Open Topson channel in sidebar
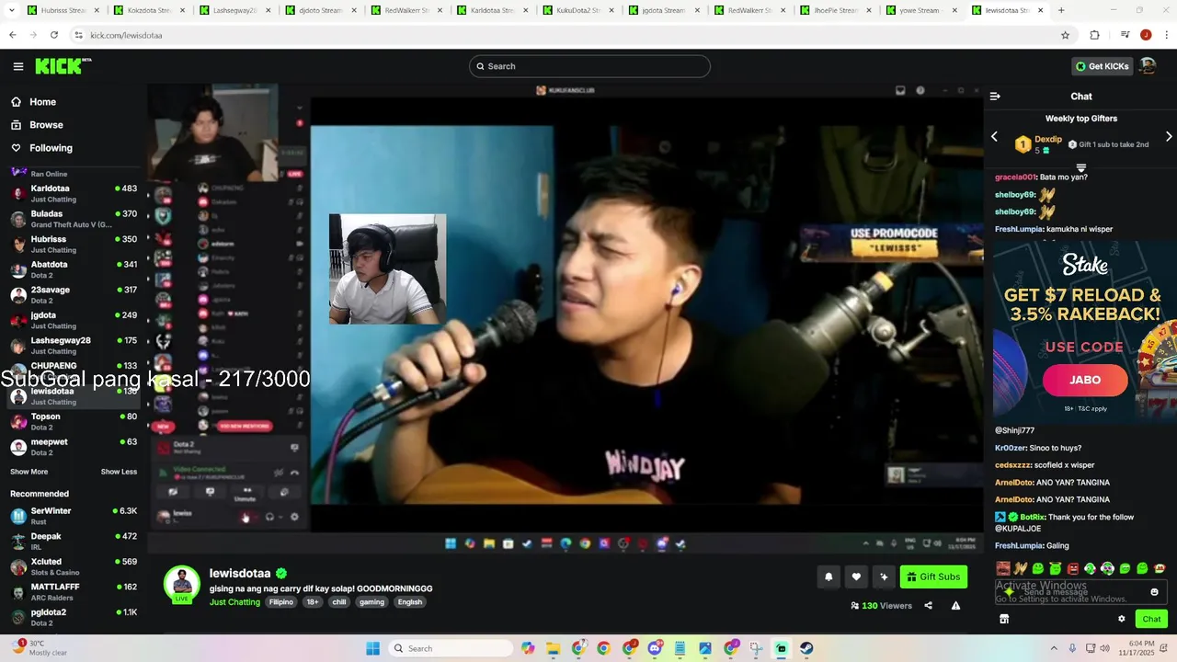This screenshot has width=1177, height=662. pos(74,421)
